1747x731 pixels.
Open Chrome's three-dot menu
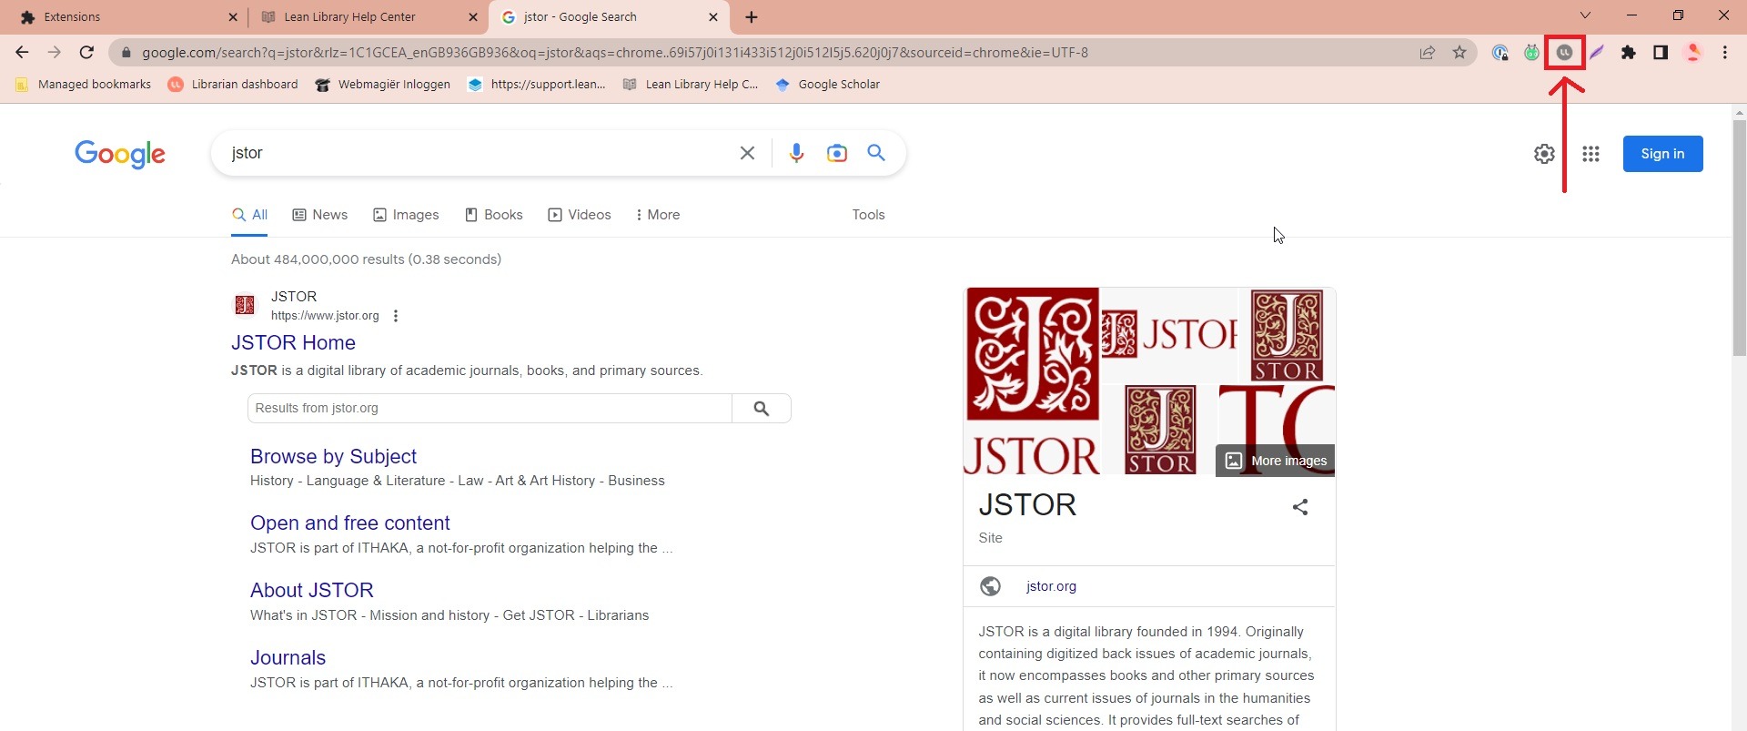pos(1724,53)
